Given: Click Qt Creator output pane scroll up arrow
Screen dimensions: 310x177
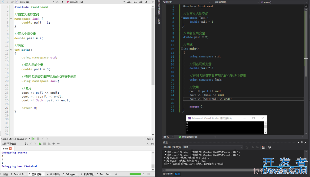Looking at the screenshot, I should click(153, 153).
